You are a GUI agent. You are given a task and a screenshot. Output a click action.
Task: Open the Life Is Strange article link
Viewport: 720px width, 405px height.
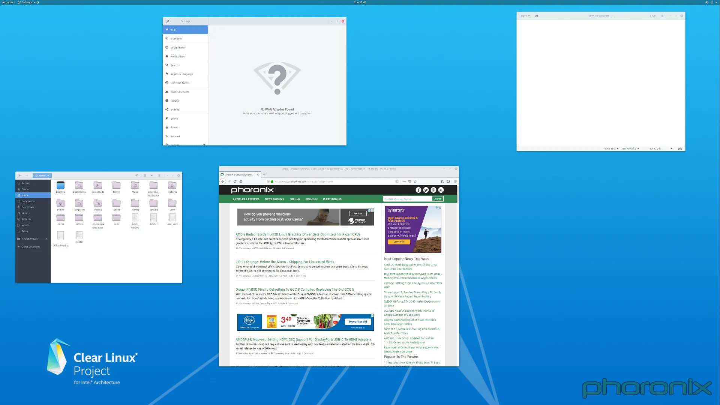[x=285, y=262]
